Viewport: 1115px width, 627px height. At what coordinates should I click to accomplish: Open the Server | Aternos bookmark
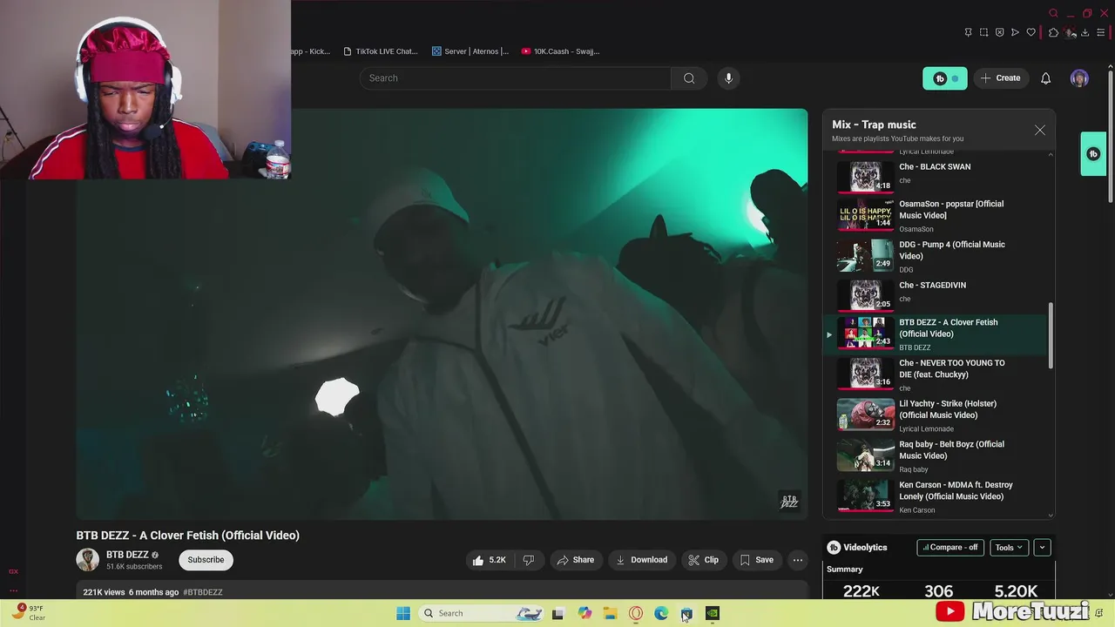coord(470,51)
